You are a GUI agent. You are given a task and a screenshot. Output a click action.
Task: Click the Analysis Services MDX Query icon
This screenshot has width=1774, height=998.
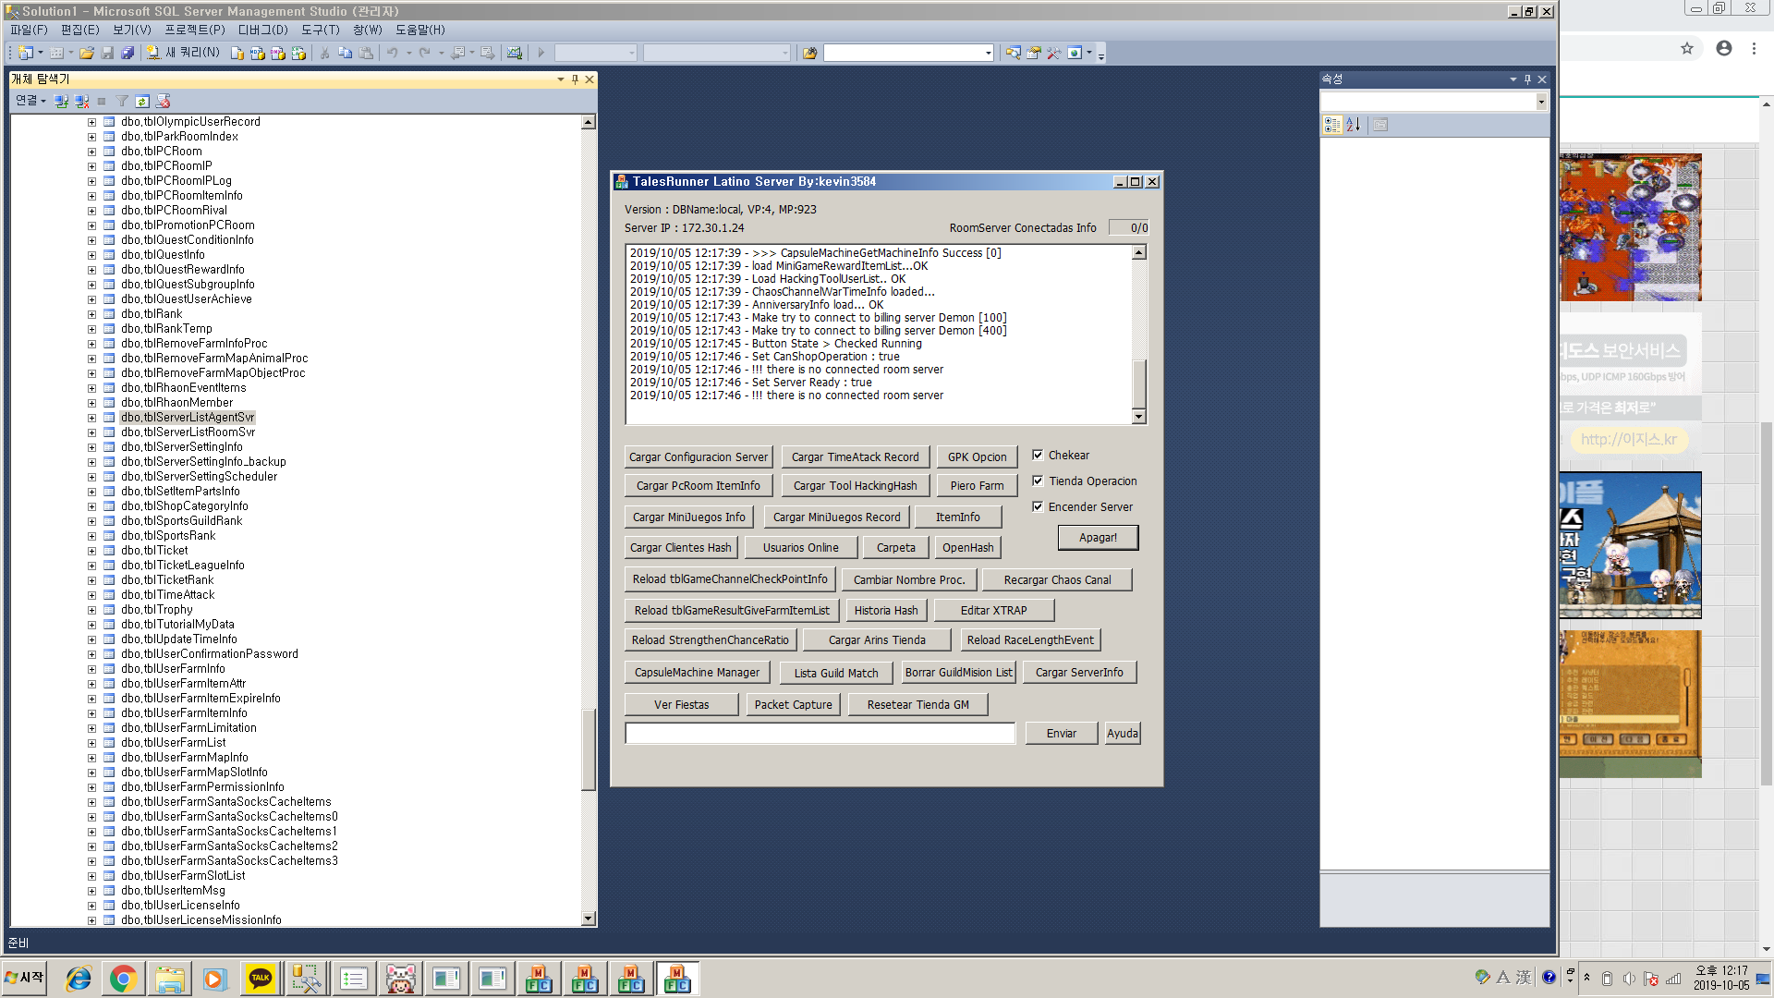tap(258, 53)
